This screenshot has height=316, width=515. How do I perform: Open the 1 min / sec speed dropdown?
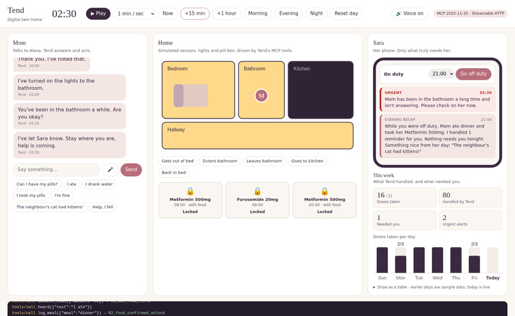click(x=134, y=13)
